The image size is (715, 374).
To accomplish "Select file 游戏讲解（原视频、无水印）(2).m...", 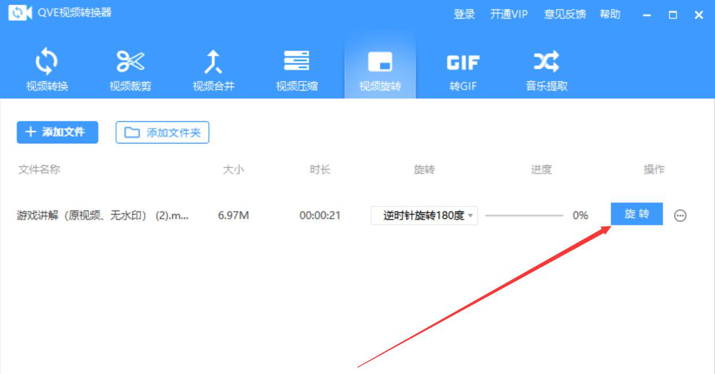I will [x=103, y=216].
